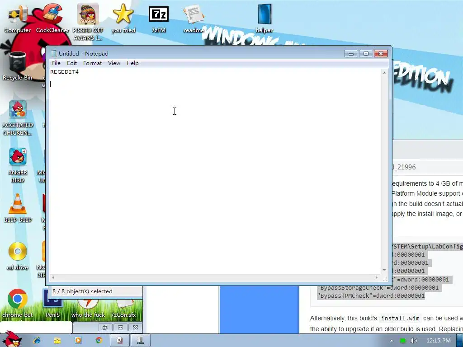Select the BEEP BEEP traffic cone icon
The height and width of the screenshot is (347, 463).
click(18, 208)
